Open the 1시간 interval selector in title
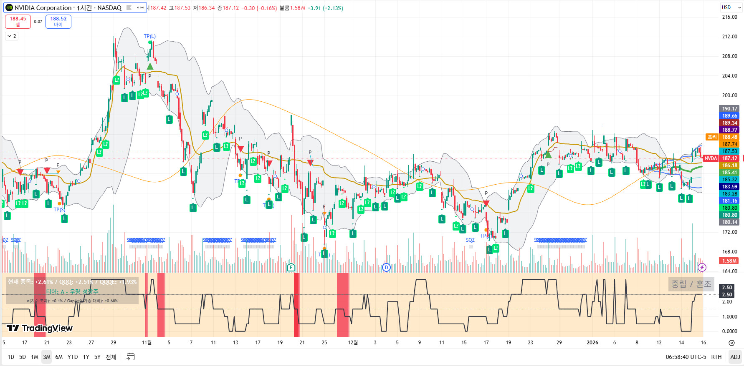Screen dimensions: 744x366 (x=84, y=8)
